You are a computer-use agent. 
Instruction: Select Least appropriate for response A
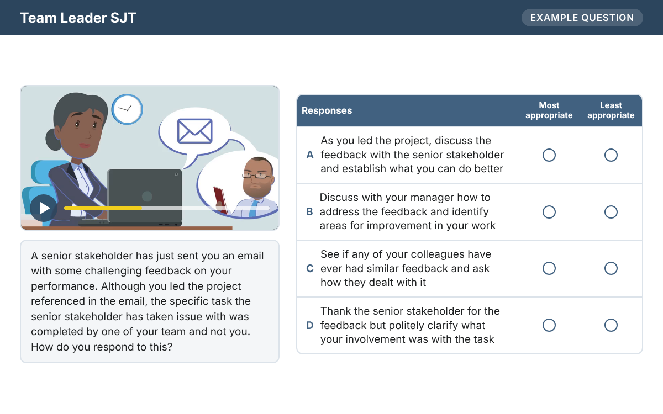611,155
